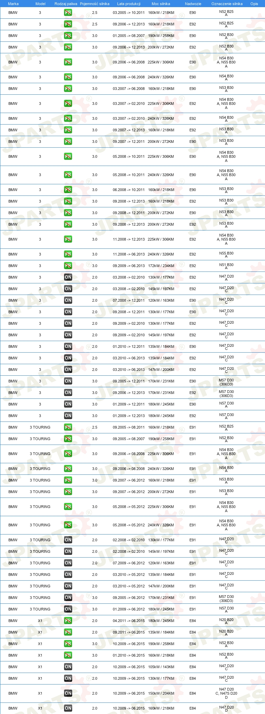The image size is (265, 714).
Task: Click date range '01.2010 -> 12.2011'
Action: click(x=129, y=346)
